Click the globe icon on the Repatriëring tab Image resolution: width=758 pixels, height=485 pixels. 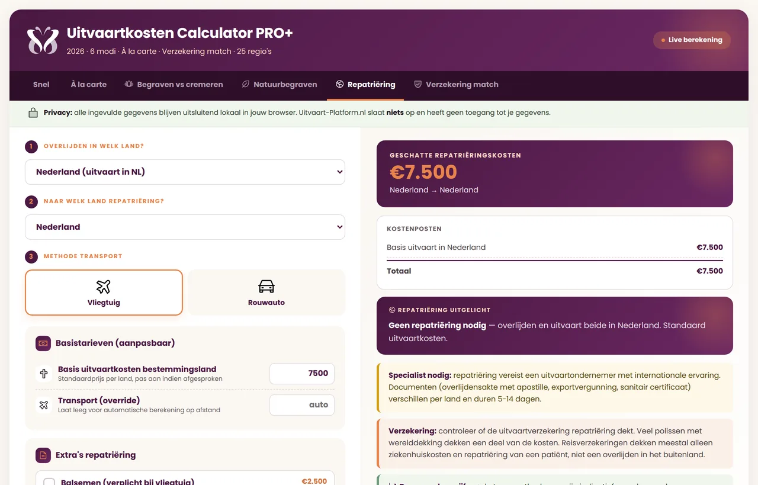339,84
